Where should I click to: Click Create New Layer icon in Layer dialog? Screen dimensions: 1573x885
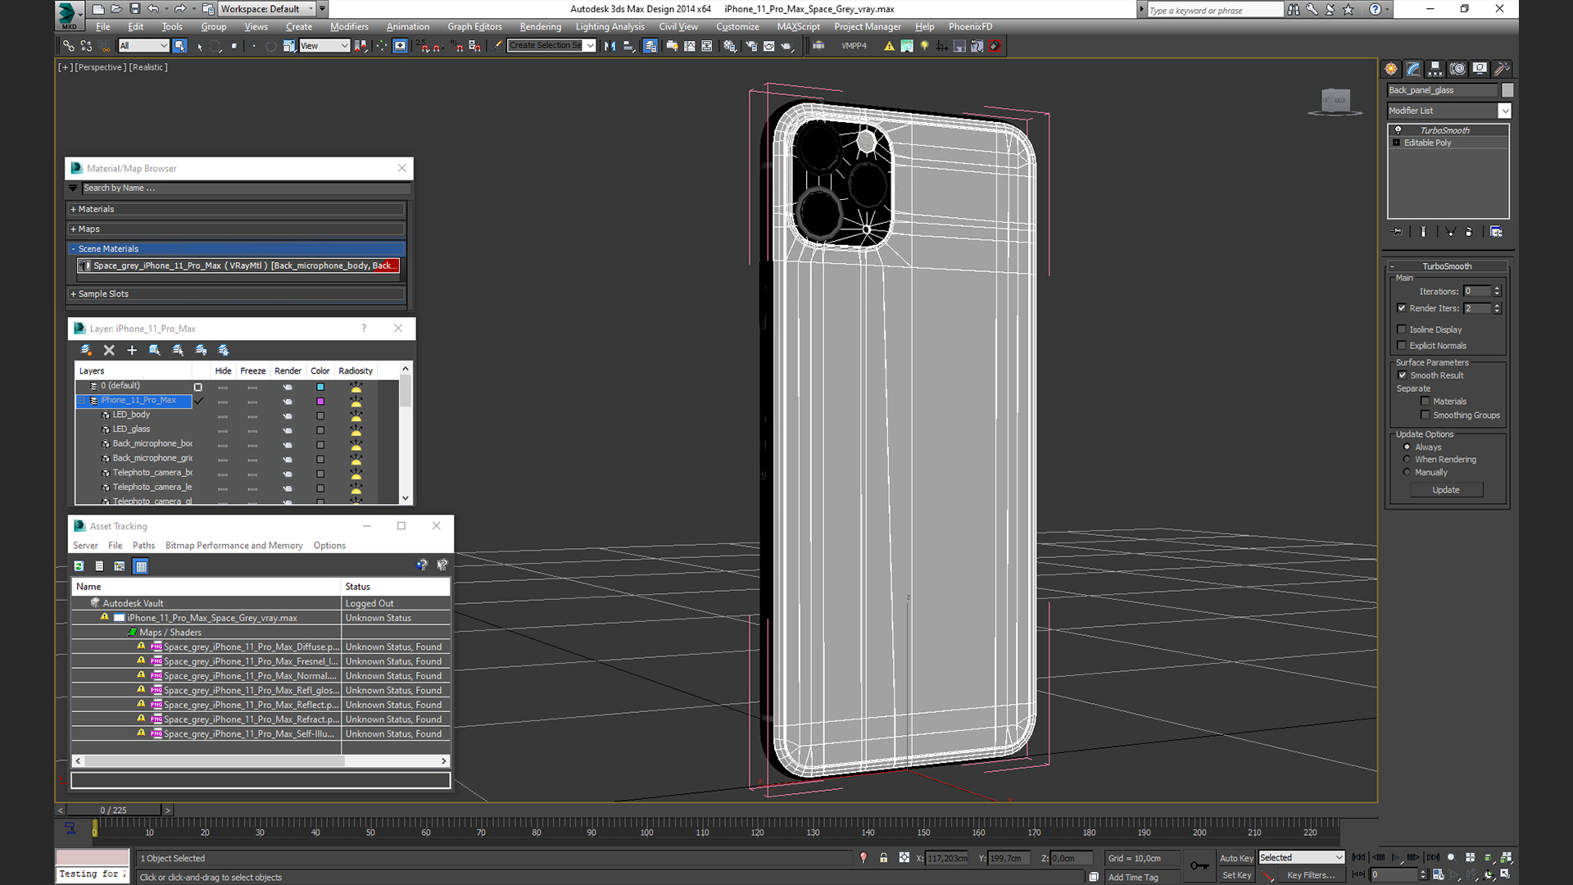[x=86, y=350]
